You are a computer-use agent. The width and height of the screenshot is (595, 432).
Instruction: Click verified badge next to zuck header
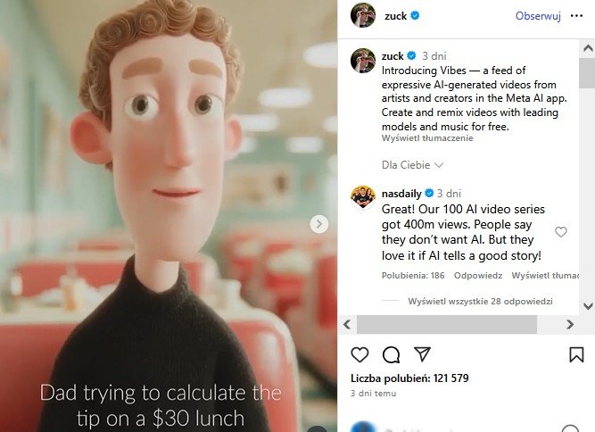click(x=415, y=15)
